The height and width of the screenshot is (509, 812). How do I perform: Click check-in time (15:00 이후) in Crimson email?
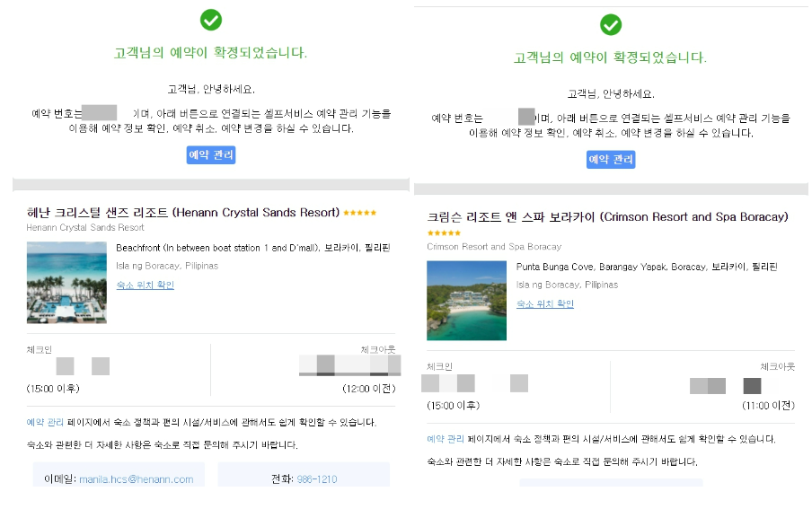453,406
